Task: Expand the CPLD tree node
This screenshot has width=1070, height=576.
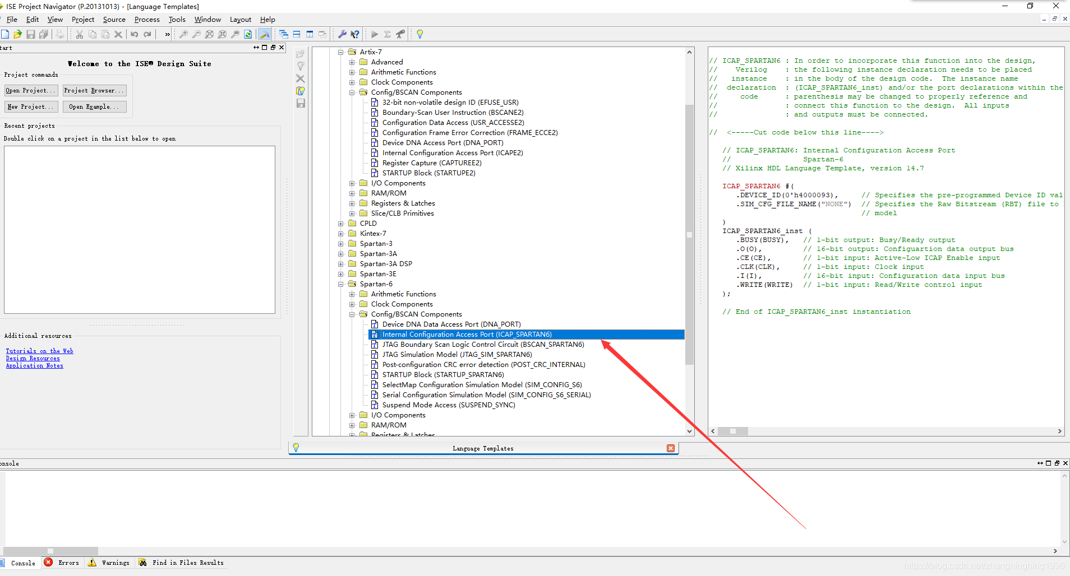Action: tap(340, 224)
